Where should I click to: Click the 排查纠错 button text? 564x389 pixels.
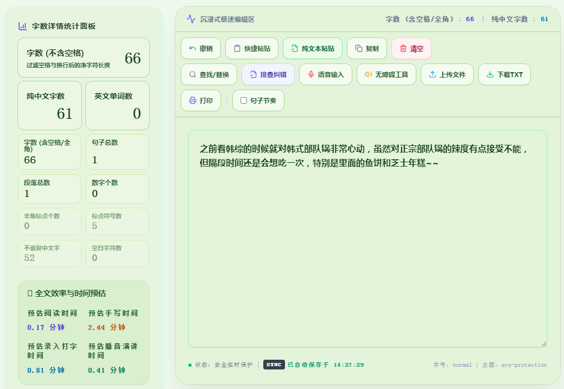(x=274, y=74)
